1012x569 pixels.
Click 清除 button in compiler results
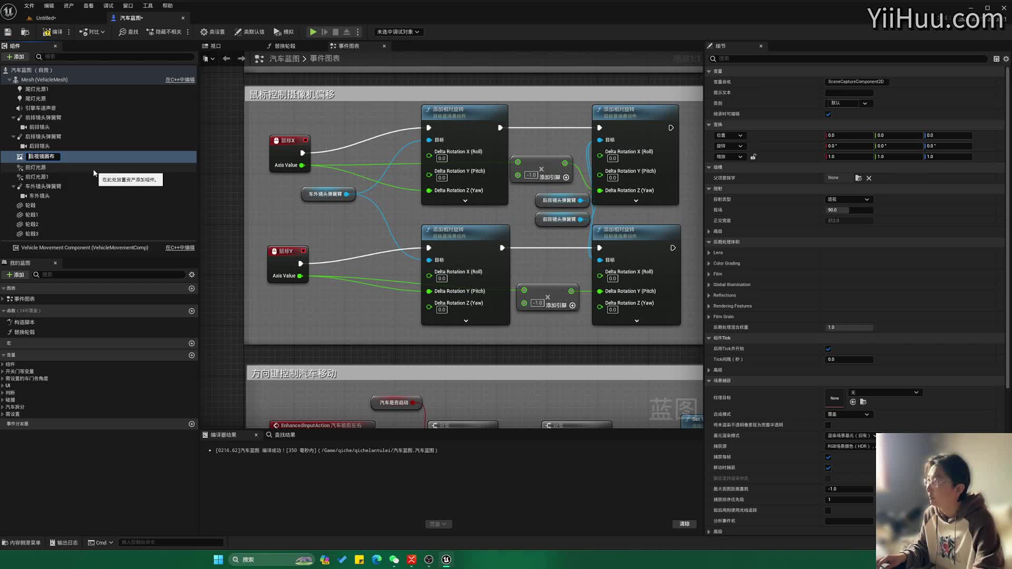tap(684, 524)
